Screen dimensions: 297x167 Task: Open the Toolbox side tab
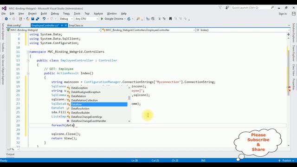point(3,47)
